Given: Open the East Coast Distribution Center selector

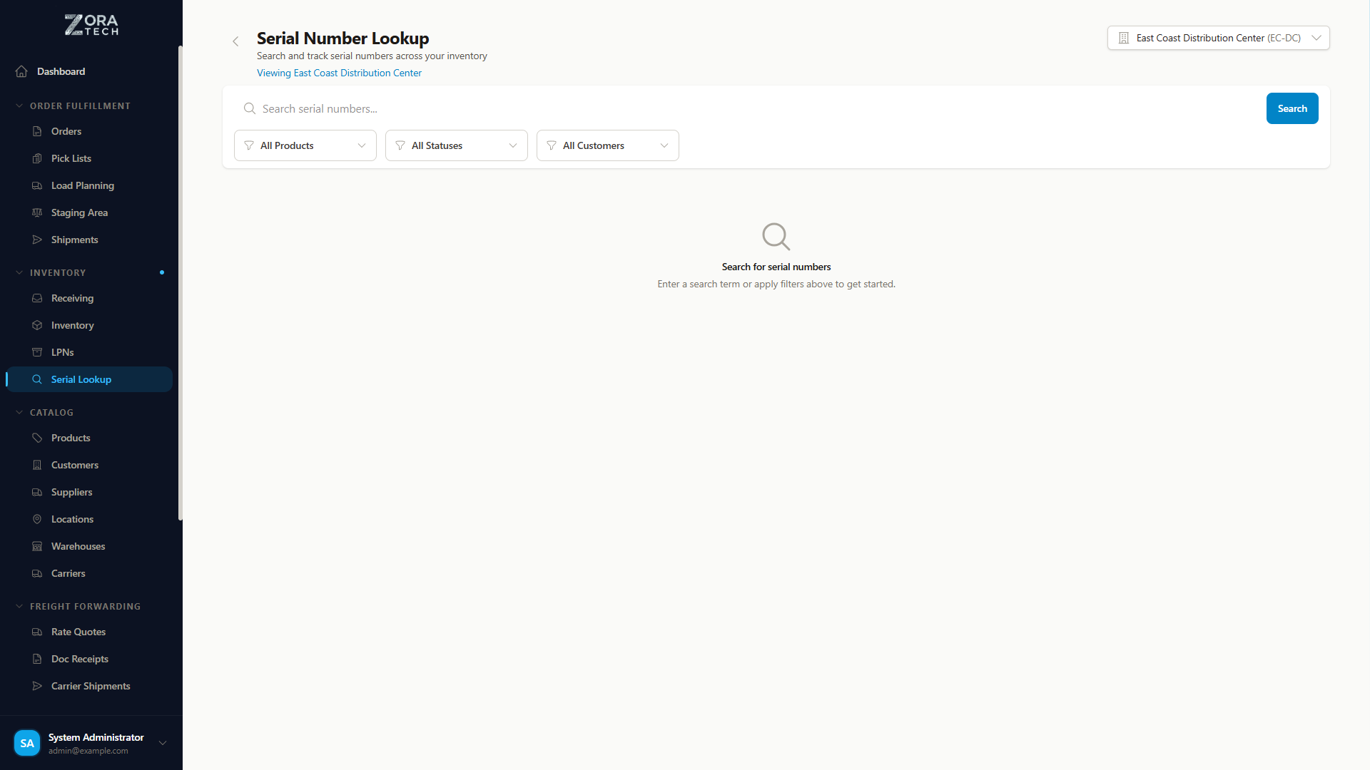Looking at the screenshot, I should [x=1218, y=38].
